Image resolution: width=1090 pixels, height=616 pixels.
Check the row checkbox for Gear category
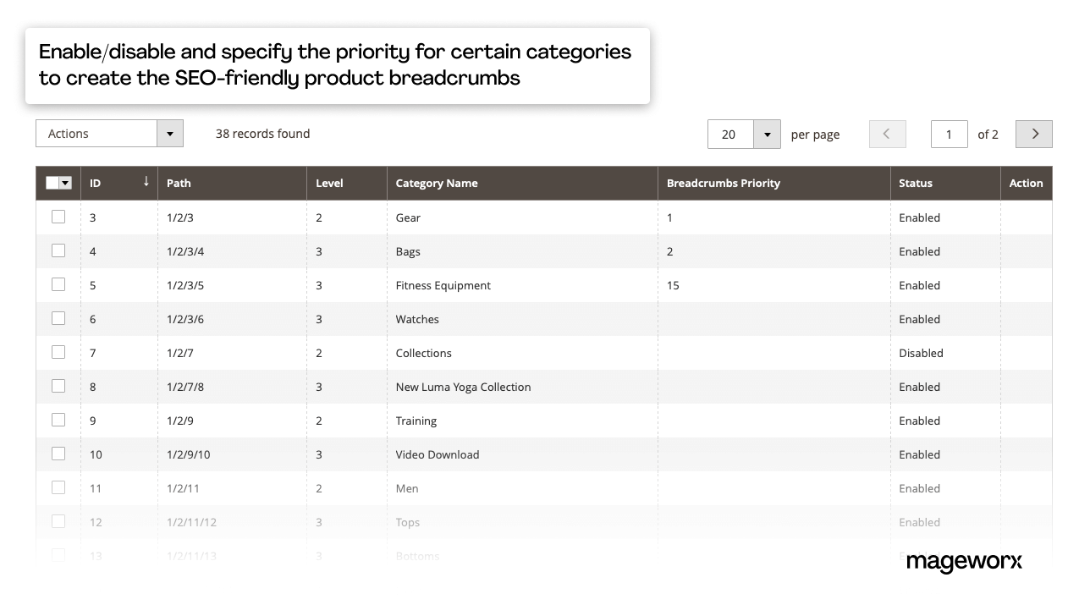58,217
